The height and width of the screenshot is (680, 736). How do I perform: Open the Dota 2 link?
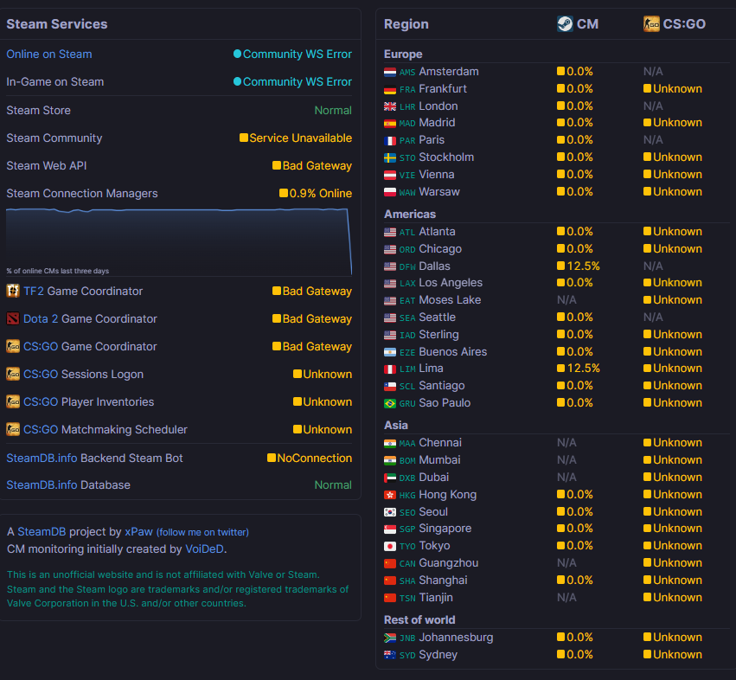tap(41, 319)
